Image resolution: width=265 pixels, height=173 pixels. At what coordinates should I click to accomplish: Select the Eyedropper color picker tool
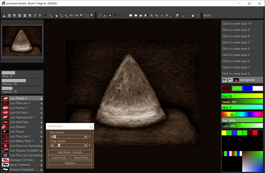[105, 15]
